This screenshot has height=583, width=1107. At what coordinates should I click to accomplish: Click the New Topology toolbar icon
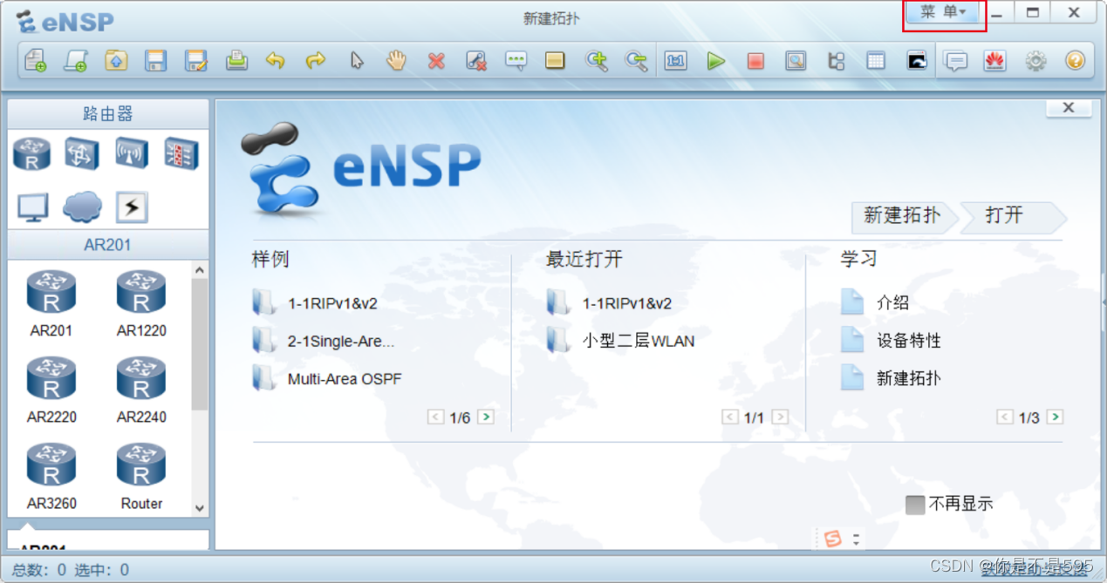[35, 61]
